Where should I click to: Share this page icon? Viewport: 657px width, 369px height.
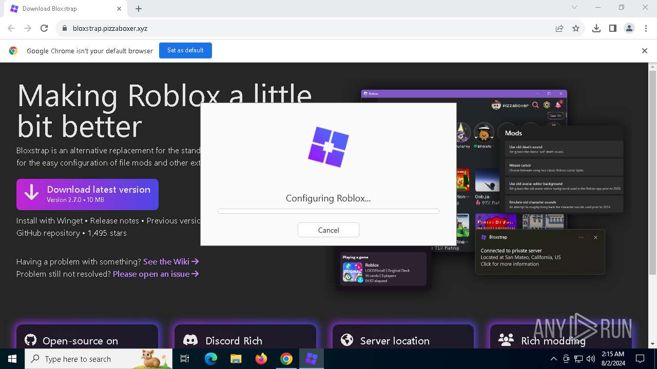[559, 28]
